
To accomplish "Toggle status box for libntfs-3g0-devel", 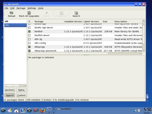I will (x=29, y=28).
